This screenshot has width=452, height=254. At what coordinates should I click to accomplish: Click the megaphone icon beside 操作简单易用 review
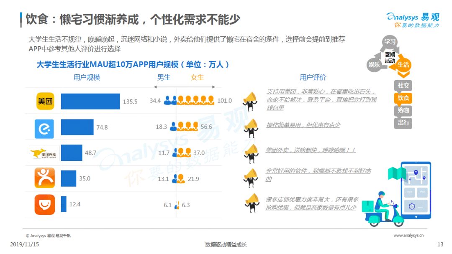click(251, 128)
